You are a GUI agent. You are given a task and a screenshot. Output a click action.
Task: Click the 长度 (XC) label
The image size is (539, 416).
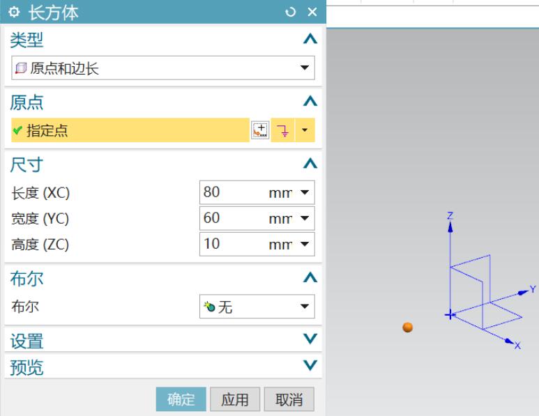40,193
